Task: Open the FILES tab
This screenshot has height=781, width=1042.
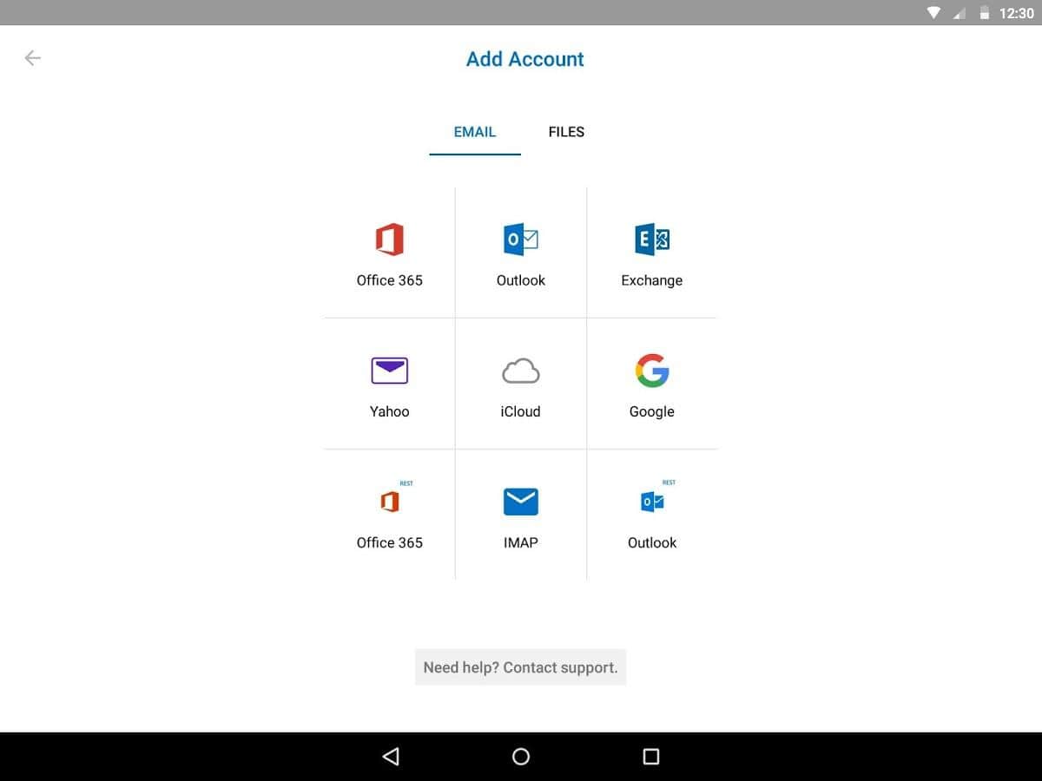Action: point(566,132)
